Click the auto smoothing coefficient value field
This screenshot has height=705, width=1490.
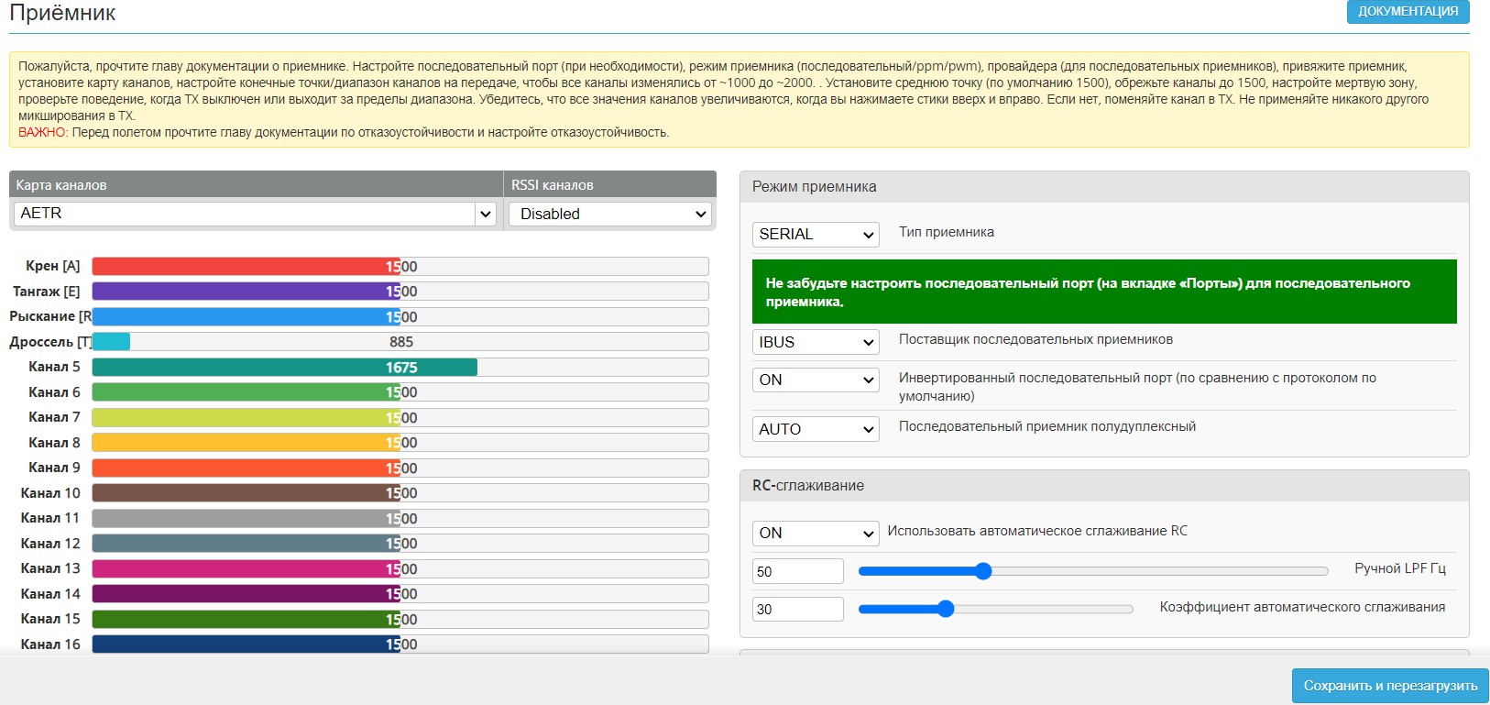(797, 610)
